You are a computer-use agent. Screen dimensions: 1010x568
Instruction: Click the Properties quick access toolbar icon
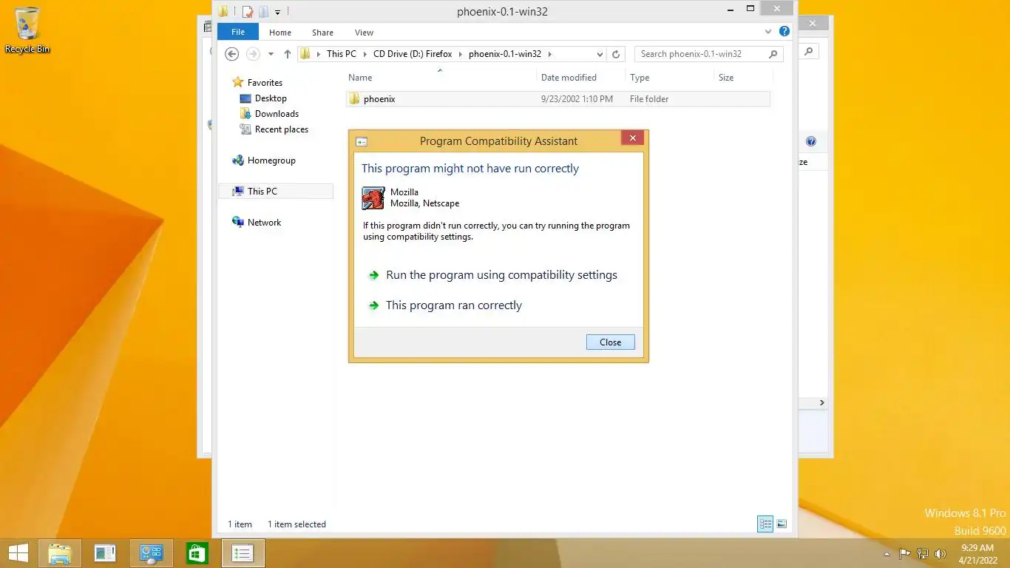tap(247, 12)
